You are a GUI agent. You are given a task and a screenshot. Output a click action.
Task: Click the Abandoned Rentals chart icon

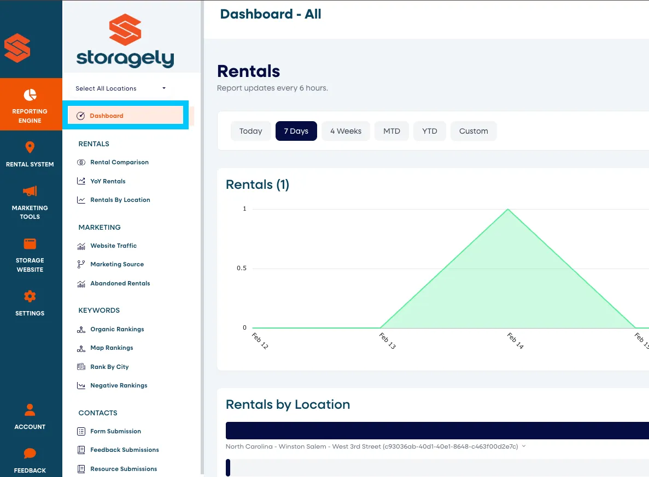(x=81, y=284)
